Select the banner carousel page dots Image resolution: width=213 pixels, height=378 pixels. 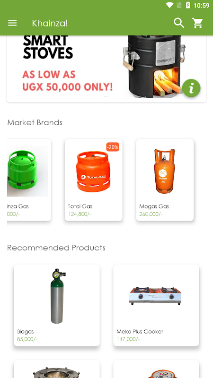tap(106, 97)
